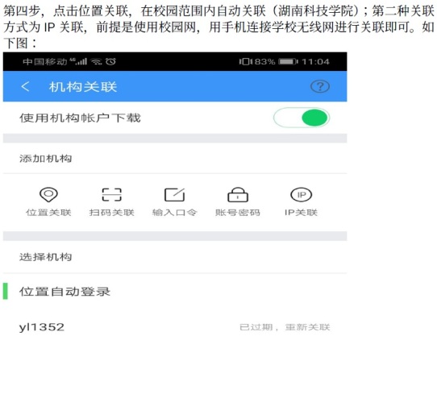Viewport: 437px width, 394px height.
Task: Click the 机构关联 page title
Action: (83, 87)
